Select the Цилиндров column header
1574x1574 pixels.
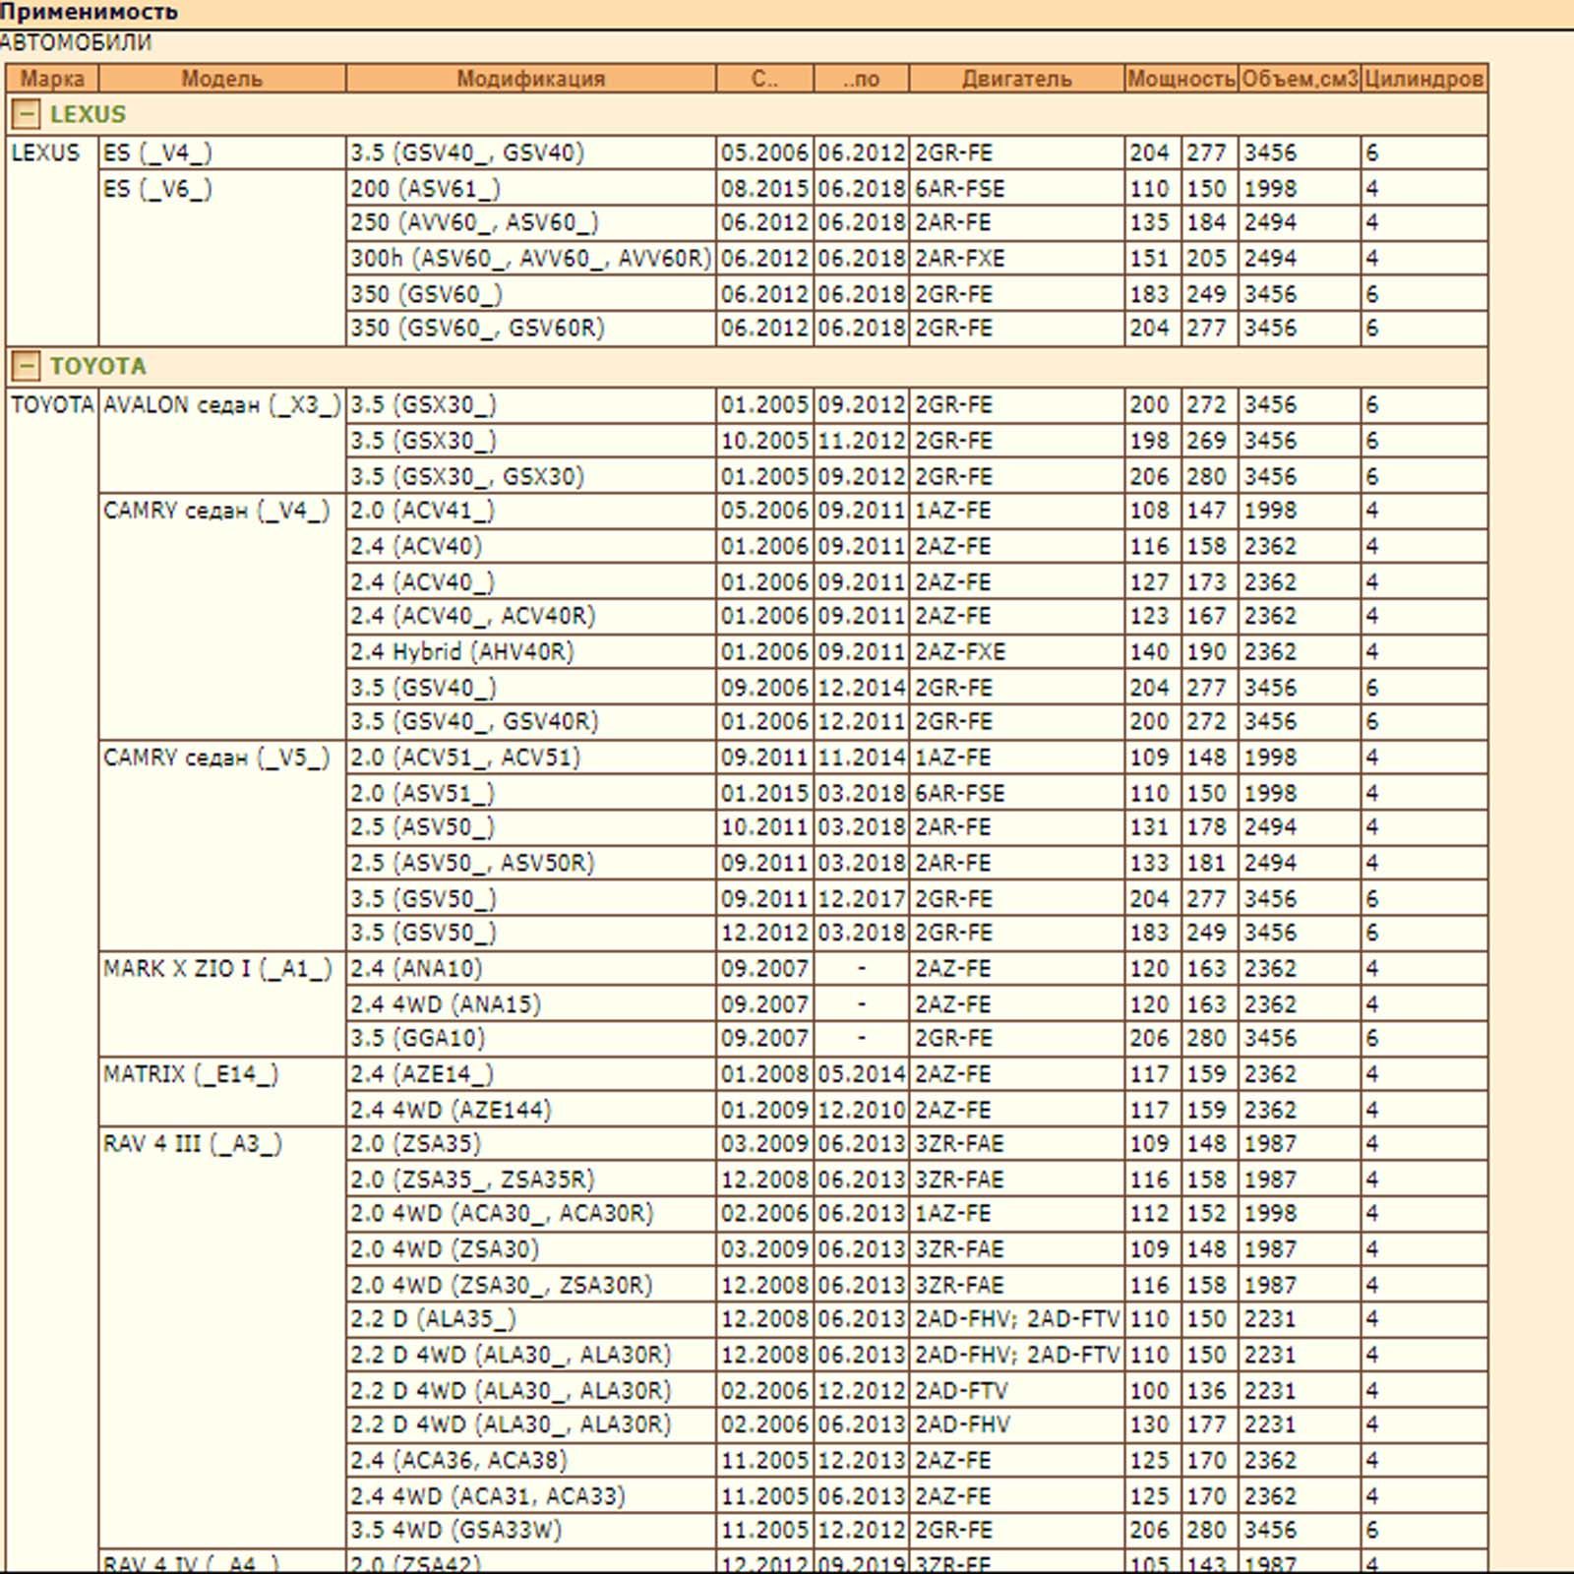point(1424,79)
